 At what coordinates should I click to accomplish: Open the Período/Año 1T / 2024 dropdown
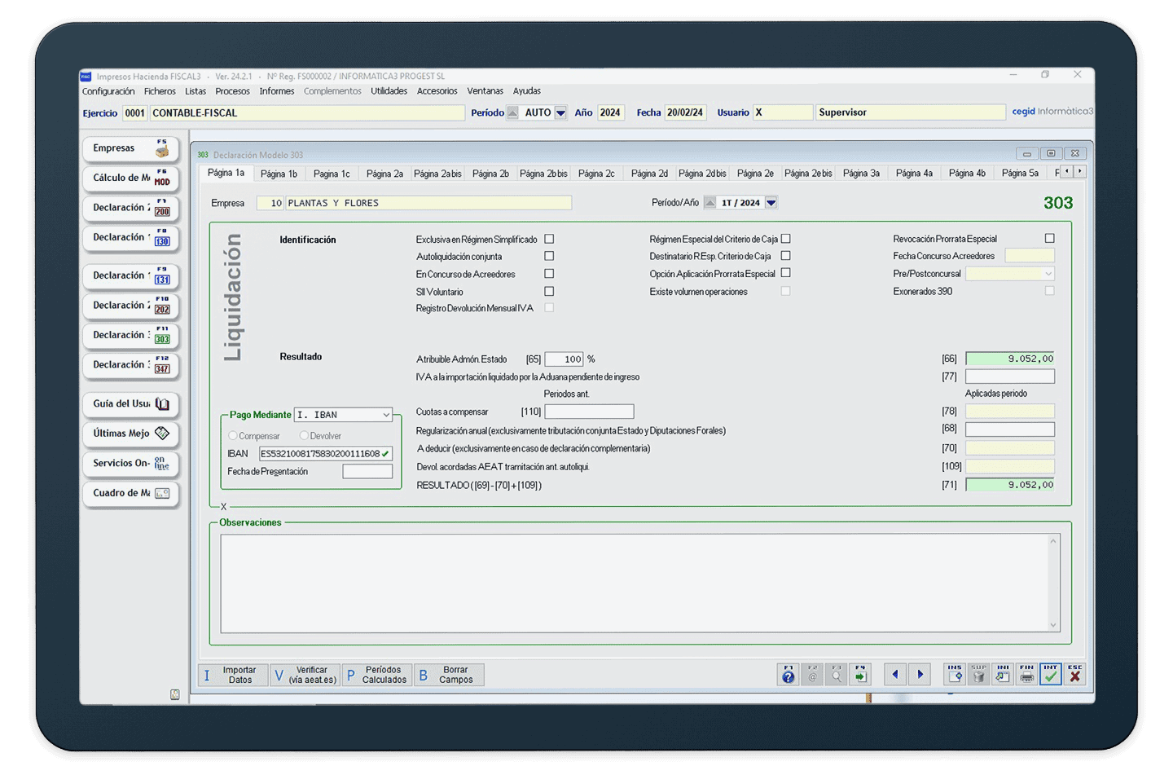click(771, 203)
